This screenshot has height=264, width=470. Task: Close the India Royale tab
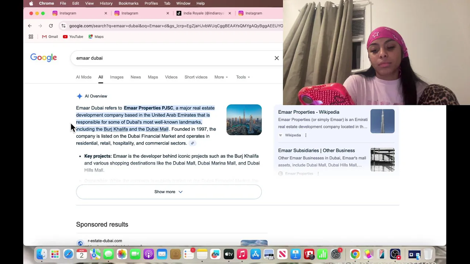[x=230, y=13]
